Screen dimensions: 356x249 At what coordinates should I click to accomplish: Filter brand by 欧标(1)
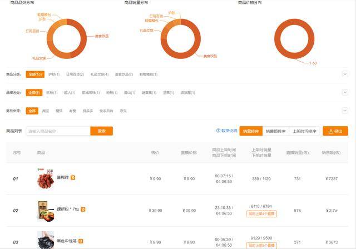(x=51, y=92)
